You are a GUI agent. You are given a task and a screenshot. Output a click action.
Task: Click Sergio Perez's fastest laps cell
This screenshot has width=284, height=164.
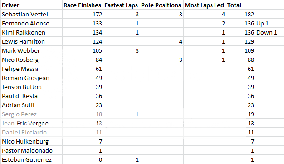click(122, 114)
